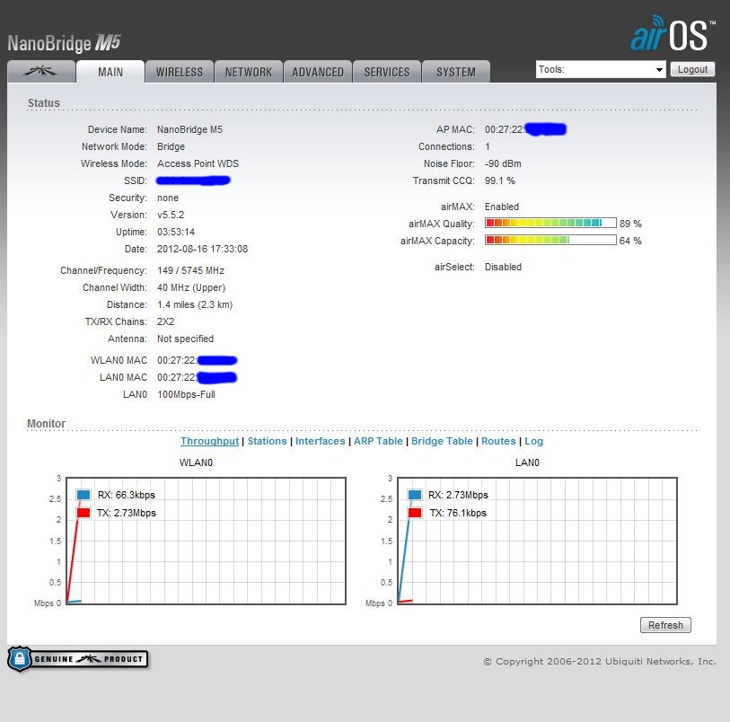The height and width of the screenshot is (722, 730).
Task: Click the Status section heading
Action: click(x=44, y=103)
